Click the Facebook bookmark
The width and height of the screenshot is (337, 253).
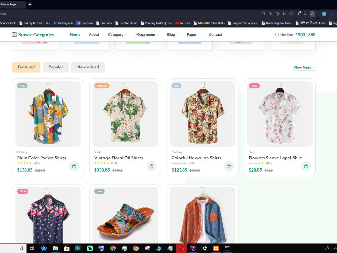click(85, 23)
